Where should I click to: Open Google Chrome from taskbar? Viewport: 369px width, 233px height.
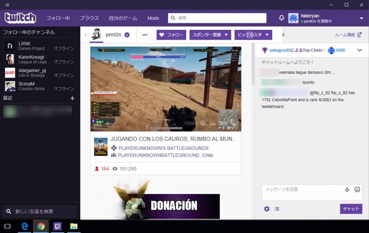41,226
